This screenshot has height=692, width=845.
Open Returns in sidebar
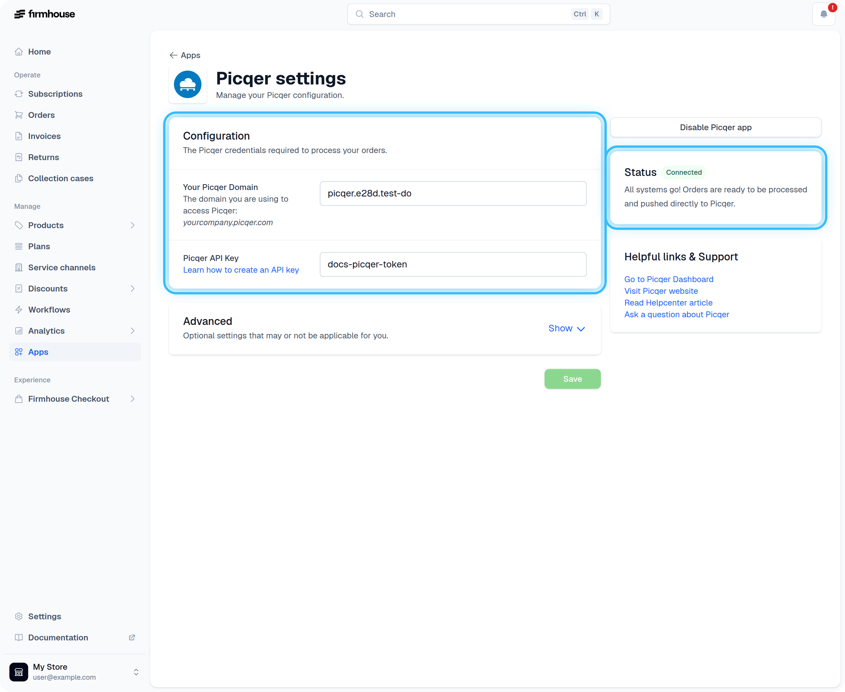(x=75, y=157)
